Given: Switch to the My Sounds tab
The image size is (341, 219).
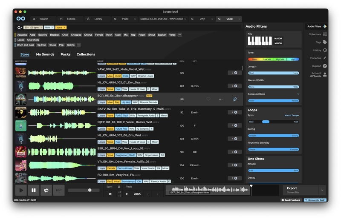Looking at the screenshot, I should [x=45, y=54].
